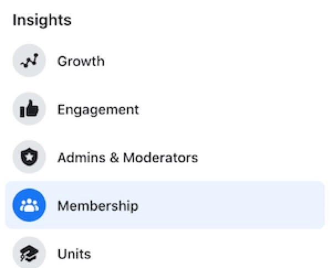Select the shield star icon

point(28,158)
